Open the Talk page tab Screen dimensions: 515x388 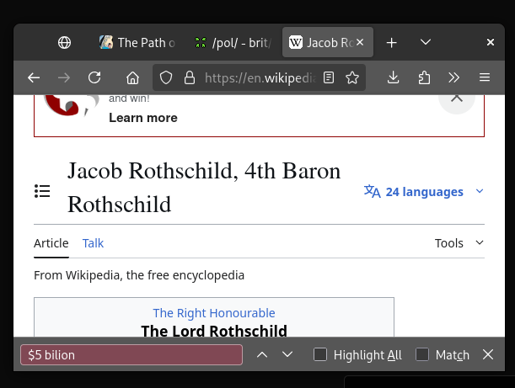point(93,243)
